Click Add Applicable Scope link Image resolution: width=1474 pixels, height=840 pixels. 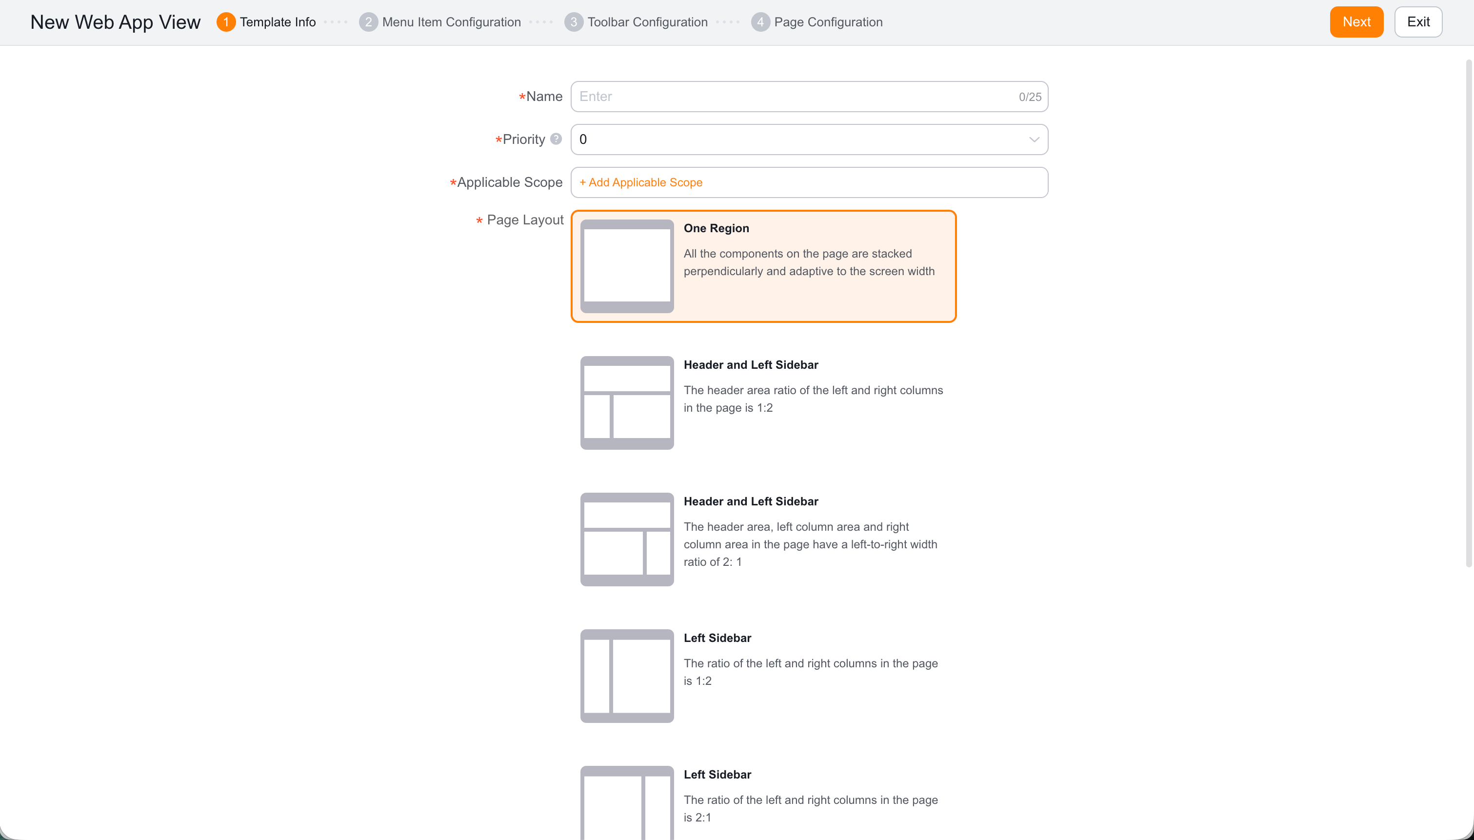pyautogui.click(x=641, y=182)
